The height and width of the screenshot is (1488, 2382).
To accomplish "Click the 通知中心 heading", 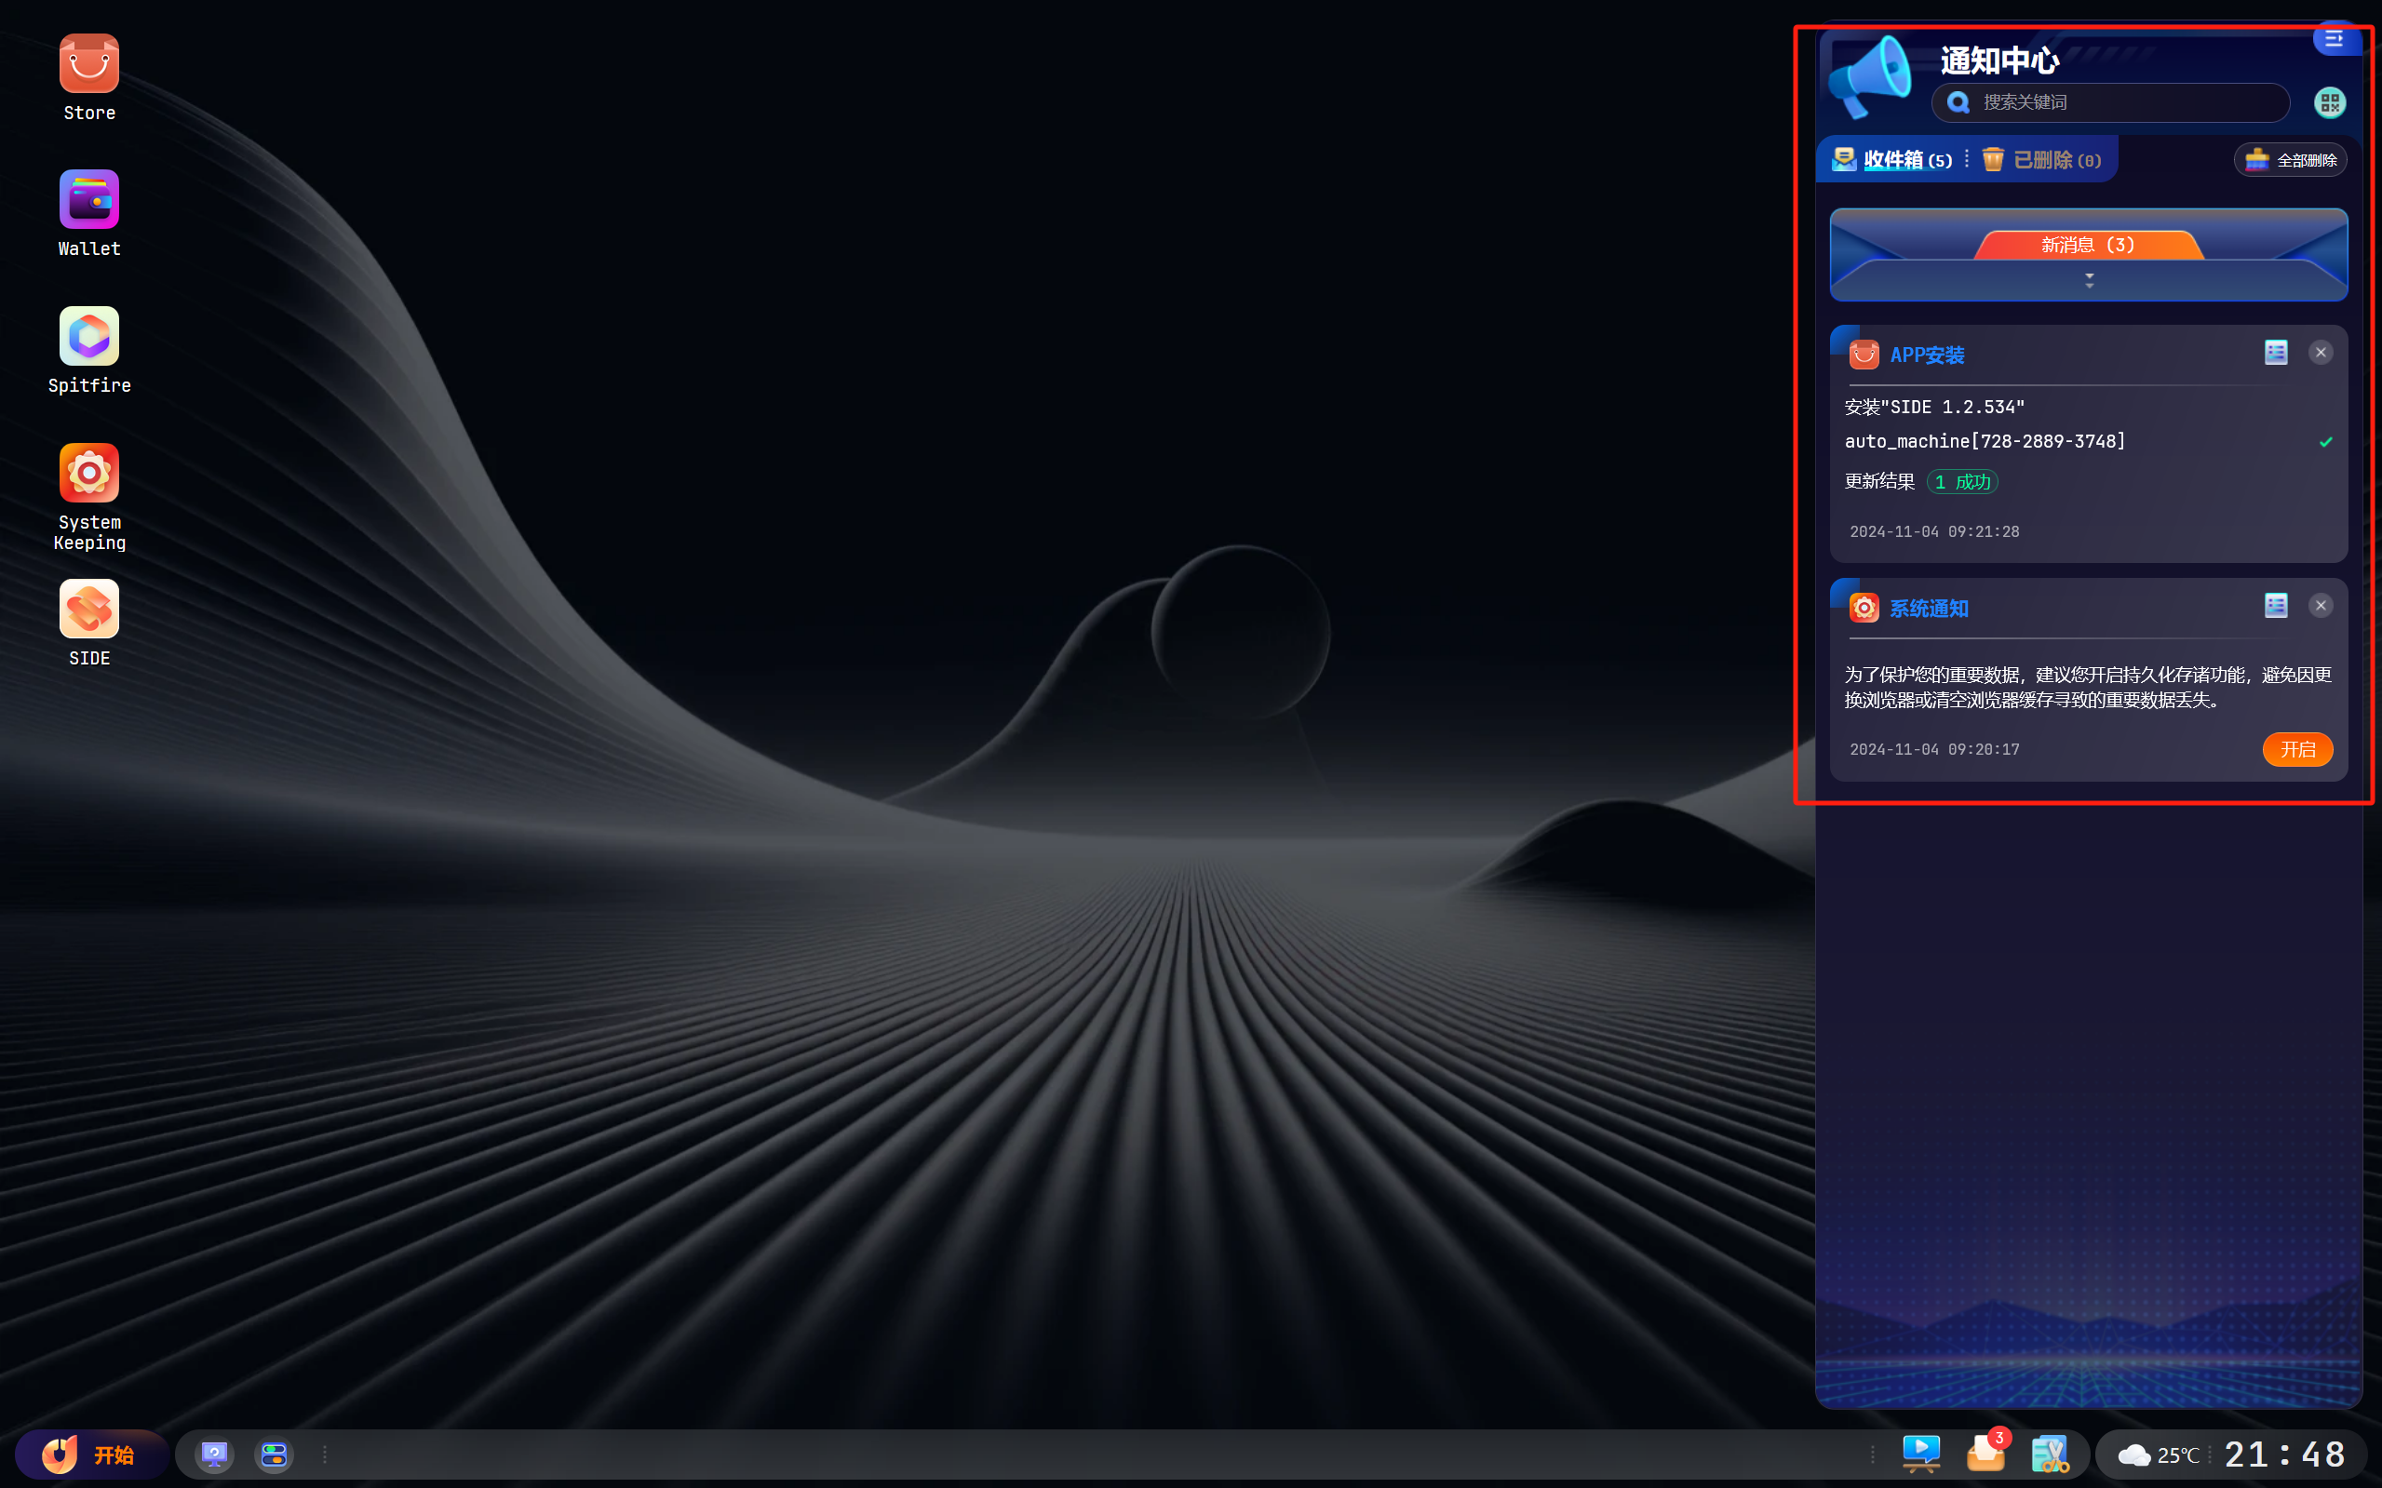I will tap(1999, 61).
